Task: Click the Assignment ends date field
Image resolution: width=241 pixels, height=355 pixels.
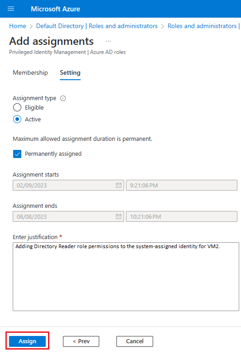Action: coord(68,216)
